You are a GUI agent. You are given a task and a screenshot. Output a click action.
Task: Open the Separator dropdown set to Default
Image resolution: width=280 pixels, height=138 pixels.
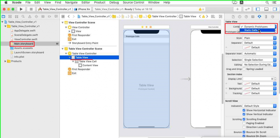point(259,43)
